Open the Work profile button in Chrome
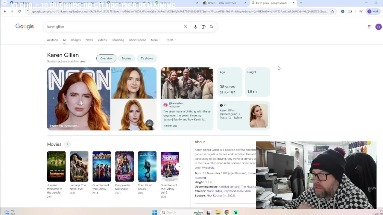Viewport: 383px width, 215px height. 373,11
